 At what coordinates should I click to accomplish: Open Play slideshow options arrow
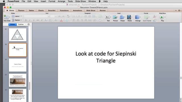[165, 17]
